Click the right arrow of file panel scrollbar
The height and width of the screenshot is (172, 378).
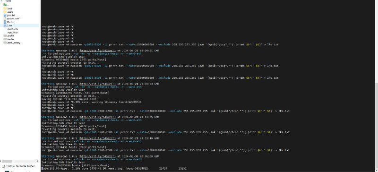37,161
